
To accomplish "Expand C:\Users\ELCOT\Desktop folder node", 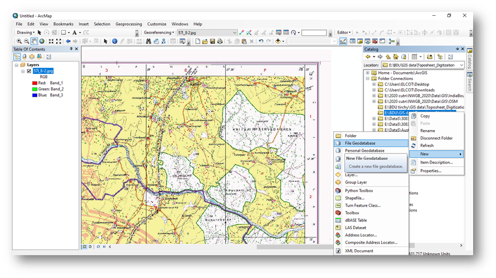I will [x=374, y=84].
